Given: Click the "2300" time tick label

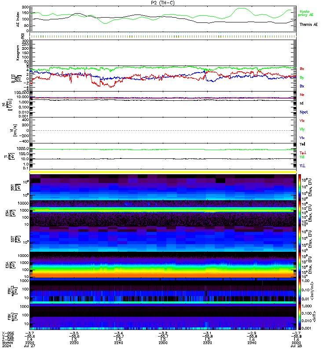Looking at the screenshot, I should point(163,343).
